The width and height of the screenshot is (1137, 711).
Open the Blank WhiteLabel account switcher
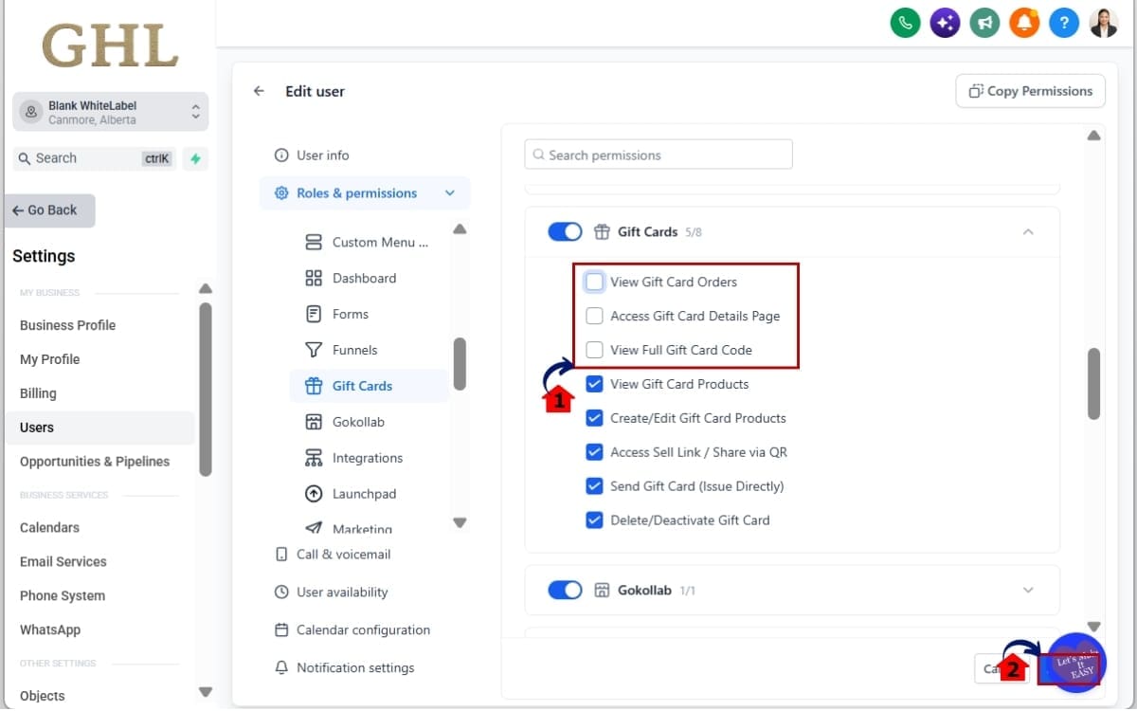click(111, 112)
